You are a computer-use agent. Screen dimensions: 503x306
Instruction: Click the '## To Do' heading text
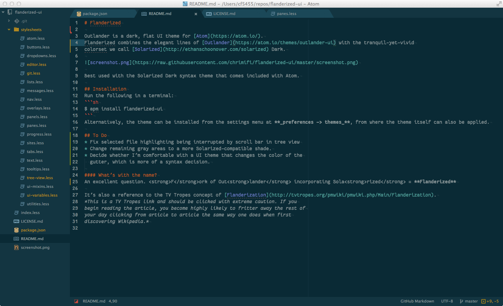95,135
